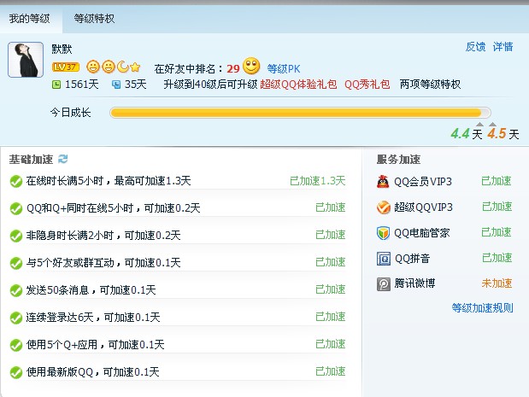Click the profile avatar thumbnail
Image resolution: width=529 pixels, height=397 pixels.
point(26,60)
